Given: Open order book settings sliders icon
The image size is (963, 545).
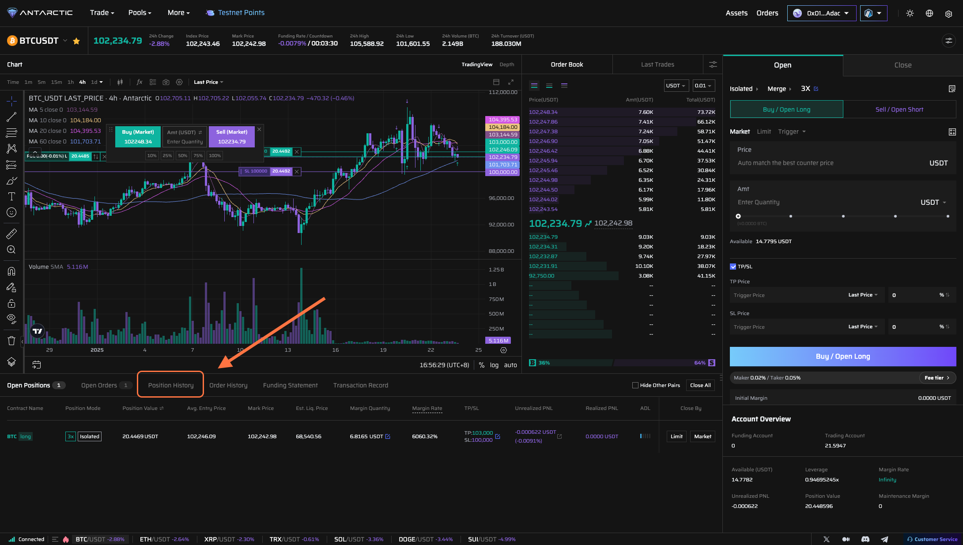Looking at the screenshot, I should [x=713, y=64].
